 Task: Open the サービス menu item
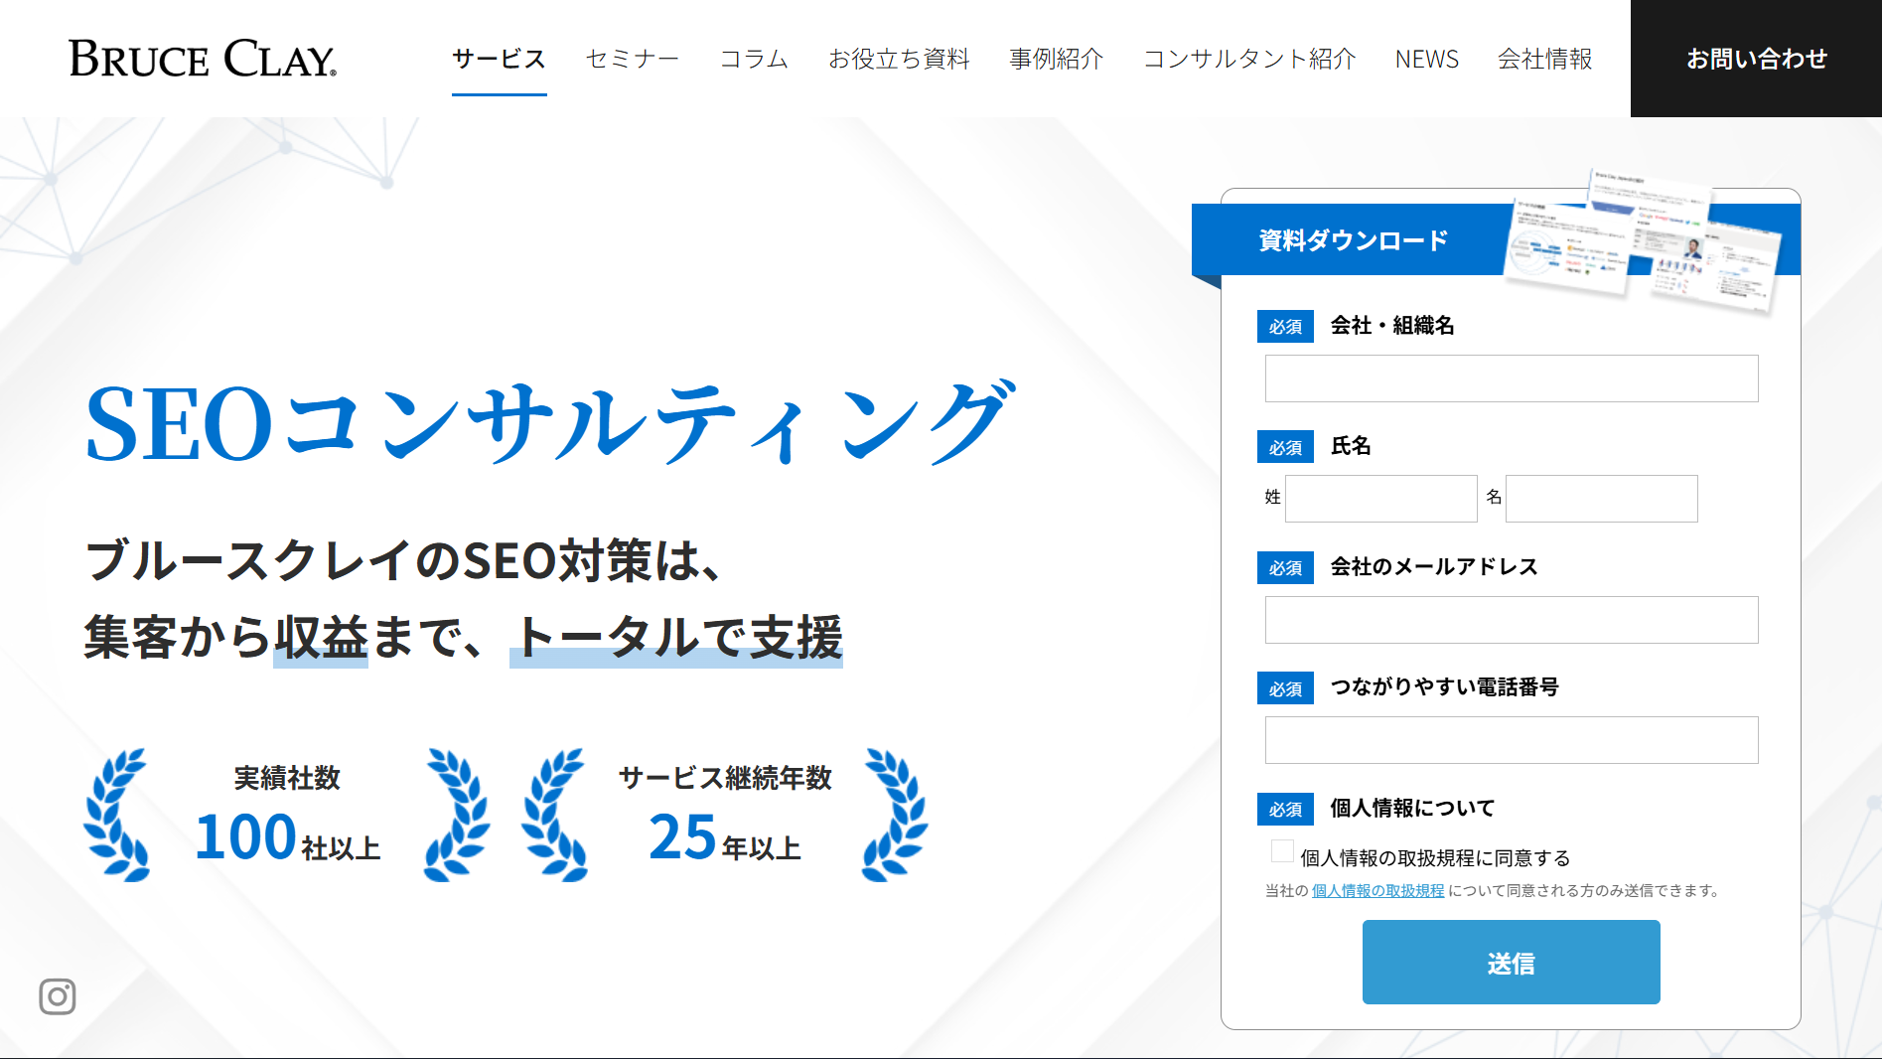499,59
